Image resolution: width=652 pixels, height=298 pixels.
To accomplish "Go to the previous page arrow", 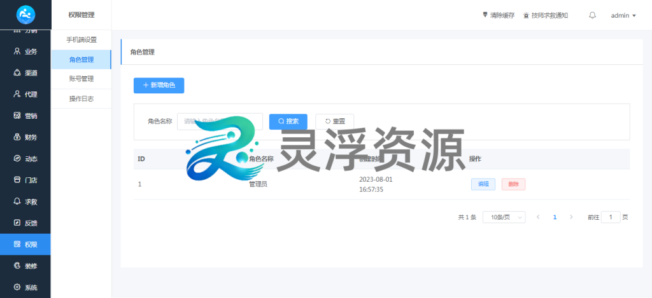I will pyautogui.click(x=538, y=217).
